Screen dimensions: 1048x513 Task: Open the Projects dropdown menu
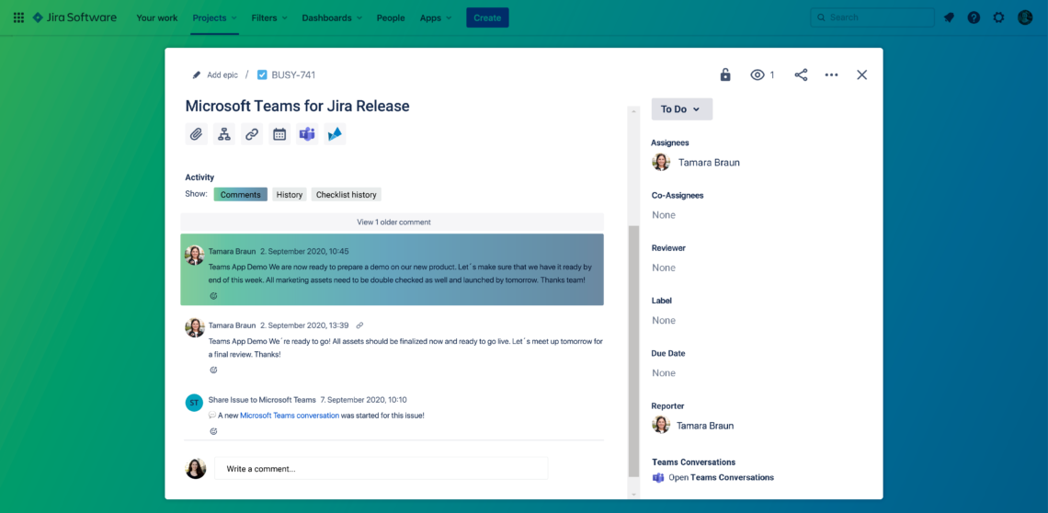tap(214, 18)
